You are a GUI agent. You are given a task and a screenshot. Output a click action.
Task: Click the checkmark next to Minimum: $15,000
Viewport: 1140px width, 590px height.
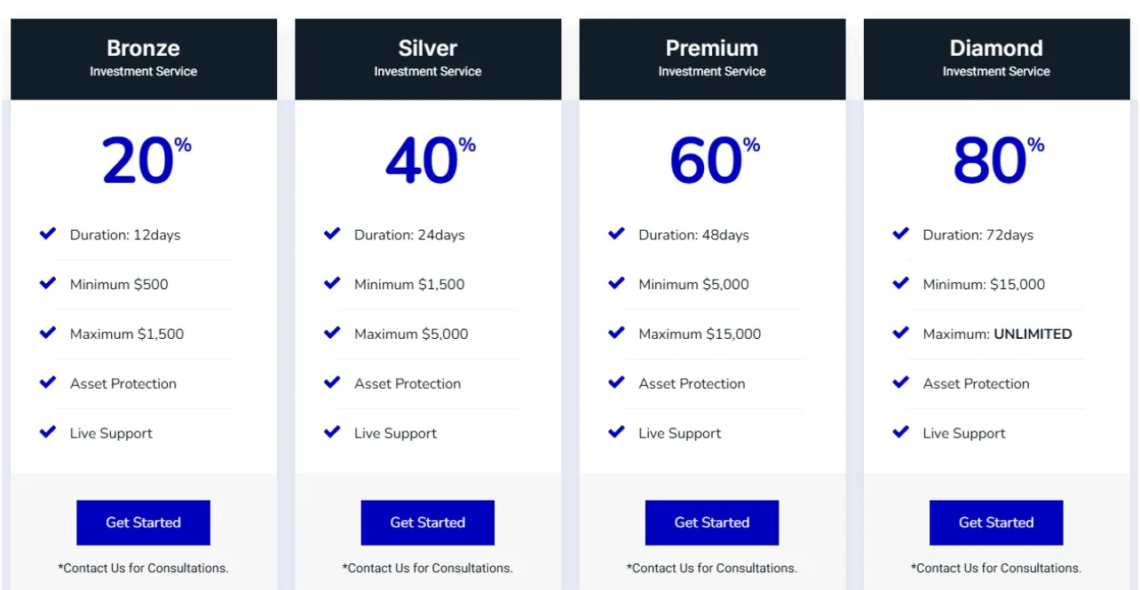[x=900, y=284]
